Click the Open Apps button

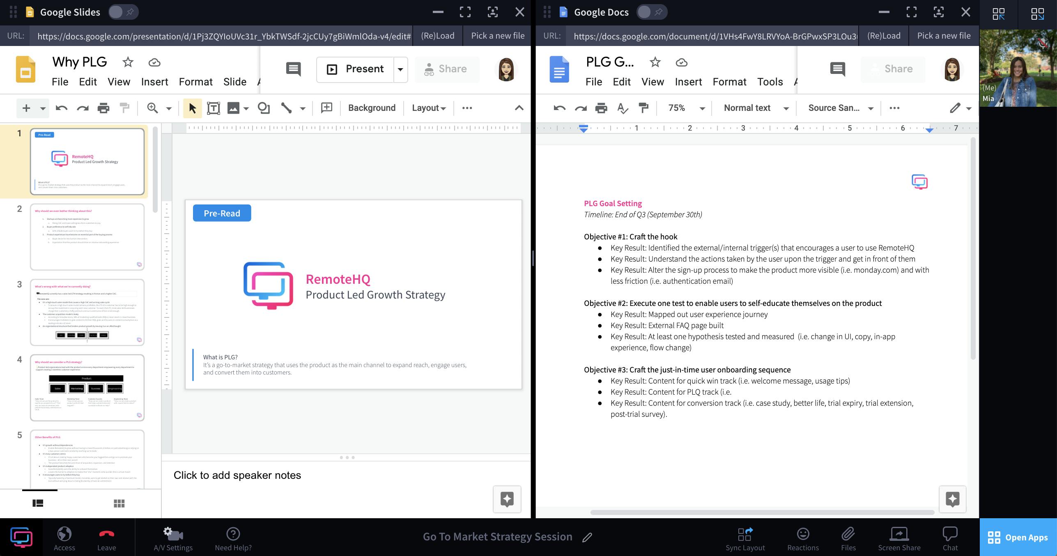point(1018,537)
